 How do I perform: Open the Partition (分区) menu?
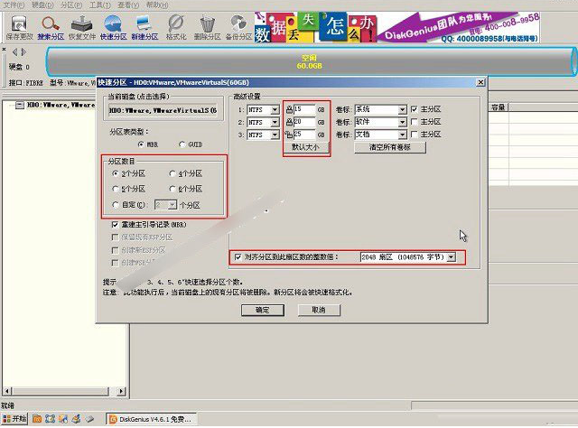71,5
